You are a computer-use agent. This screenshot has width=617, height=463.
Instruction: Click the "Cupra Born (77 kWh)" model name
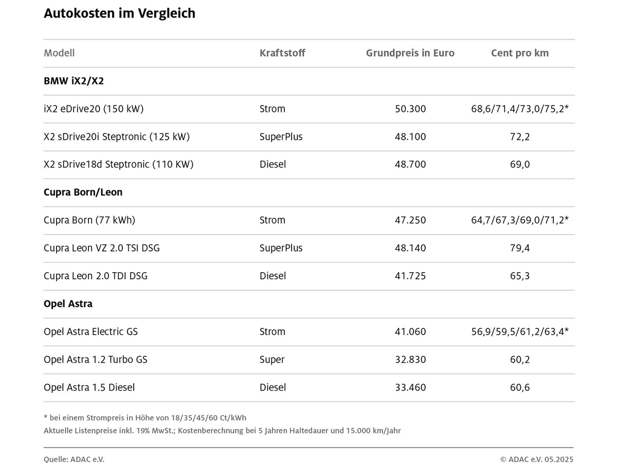click(x=89, y=220)
